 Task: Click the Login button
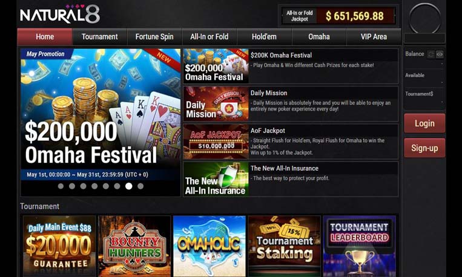pos(424,123)
